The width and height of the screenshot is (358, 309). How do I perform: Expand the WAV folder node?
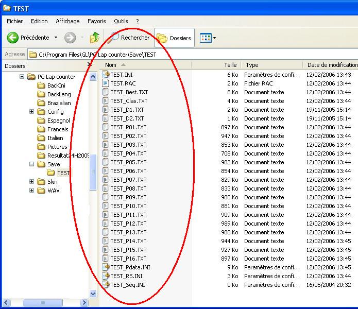[x=32, y=191]
